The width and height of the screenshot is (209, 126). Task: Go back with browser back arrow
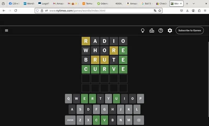point(4,11)
